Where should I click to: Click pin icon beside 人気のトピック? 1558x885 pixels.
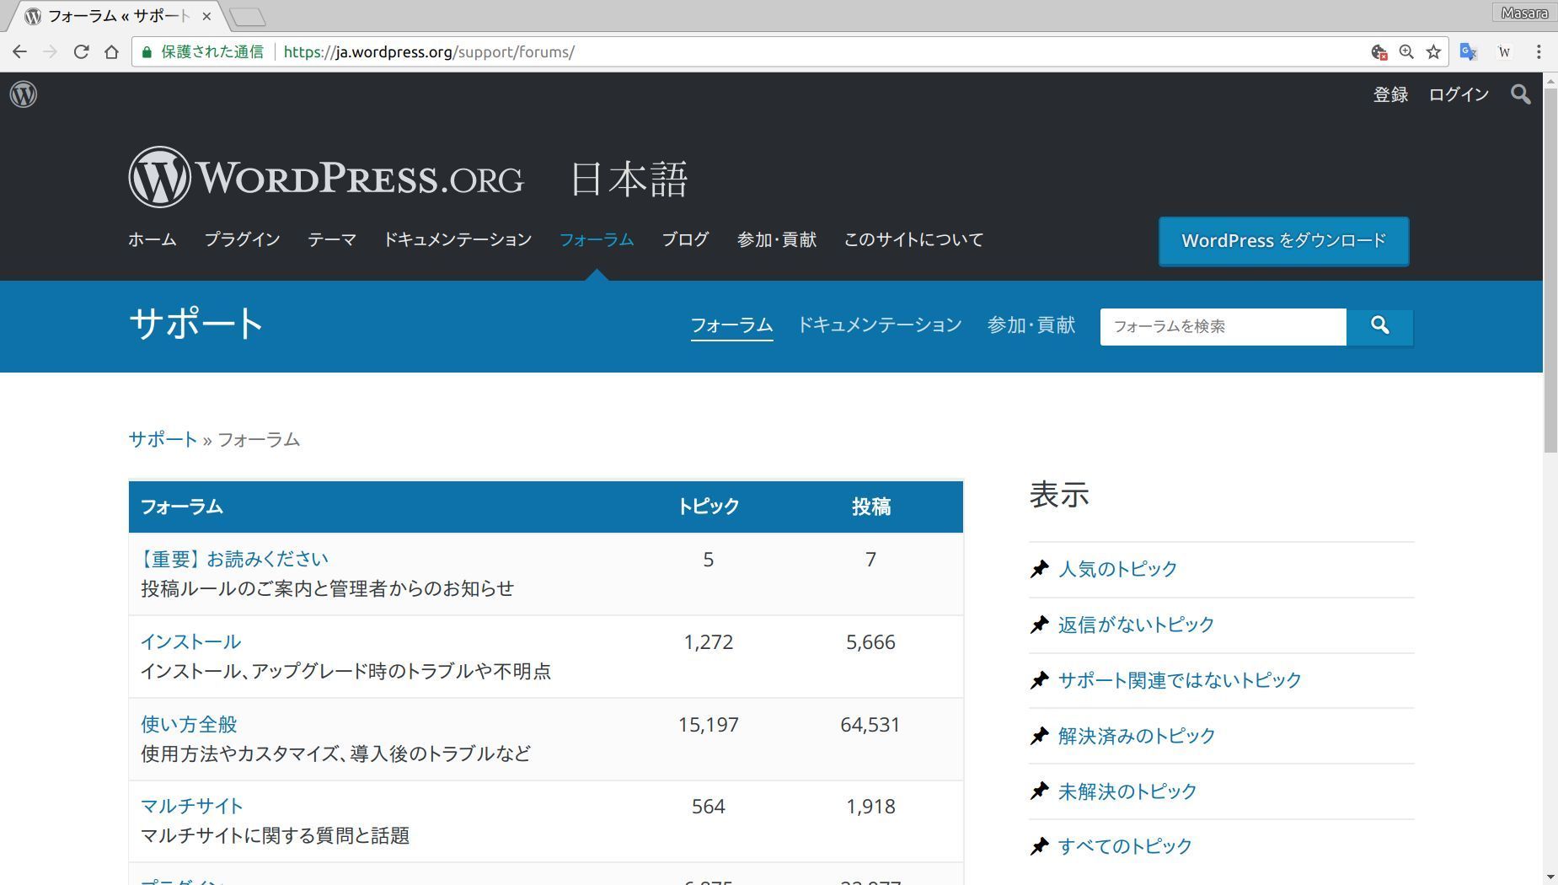[1040, 569]
